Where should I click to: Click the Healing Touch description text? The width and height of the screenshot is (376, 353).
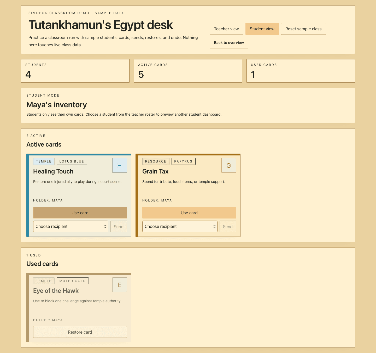[x=77, y=182]
